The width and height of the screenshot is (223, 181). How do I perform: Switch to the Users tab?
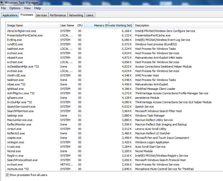click(90, 15)
